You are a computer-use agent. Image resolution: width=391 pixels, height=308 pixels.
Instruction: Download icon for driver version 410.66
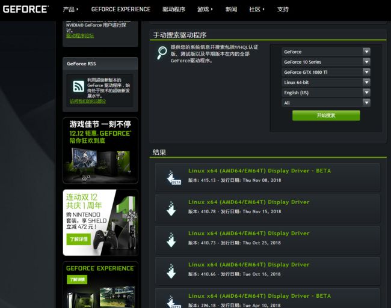(x=171, y=271)
